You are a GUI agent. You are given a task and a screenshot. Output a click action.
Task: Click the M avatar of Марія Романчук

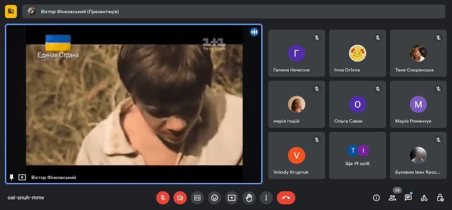pos(418,104)
